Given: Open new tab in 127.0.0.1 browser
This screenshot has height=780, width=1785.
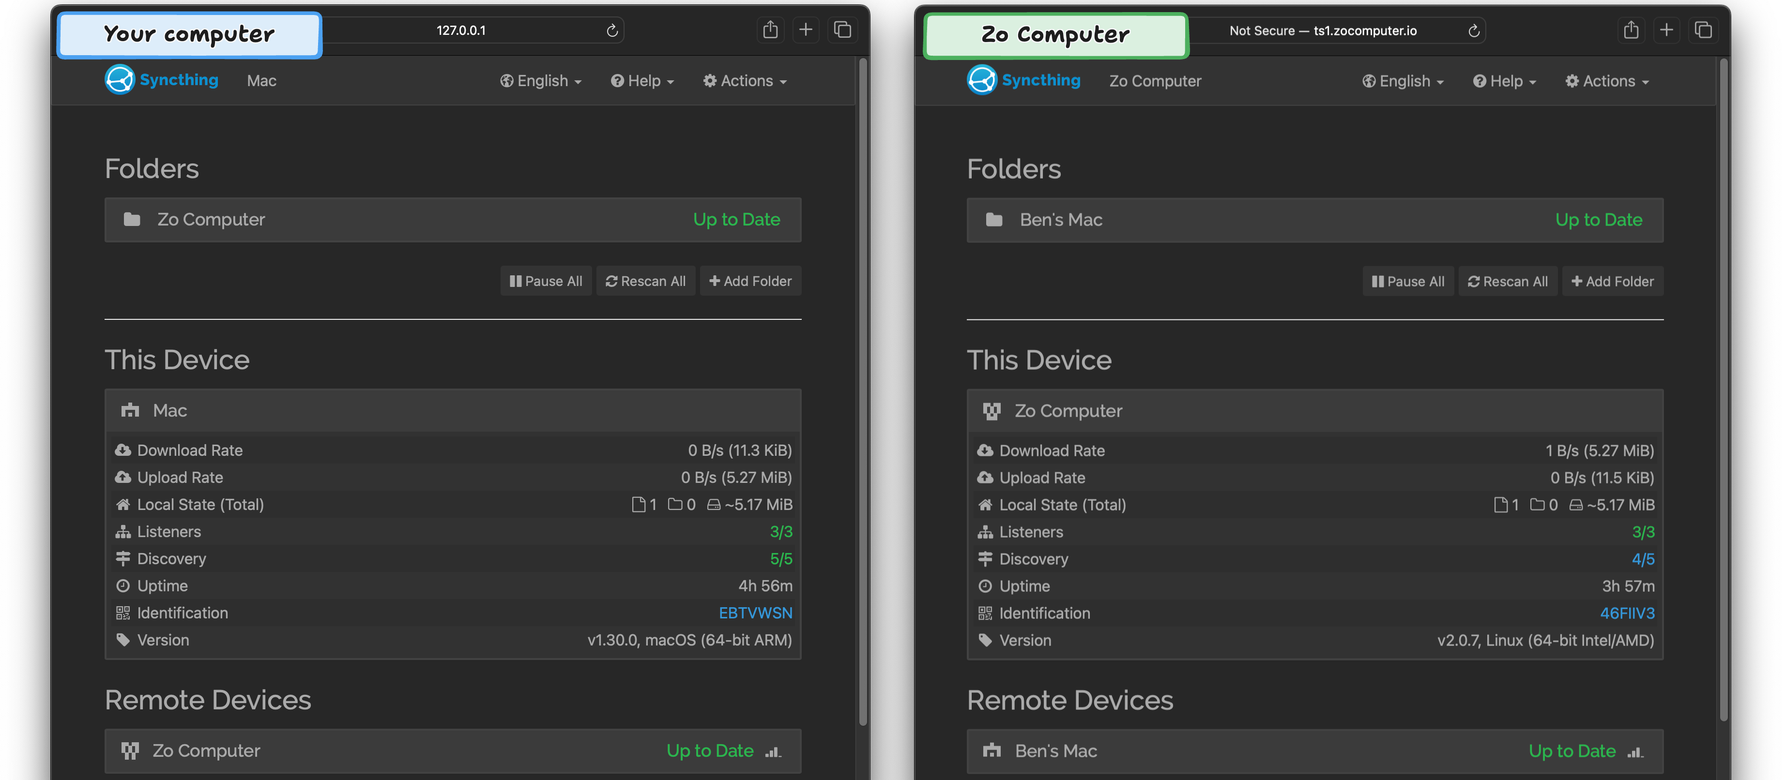Looking at the screenshot, I should click(805, 30).
